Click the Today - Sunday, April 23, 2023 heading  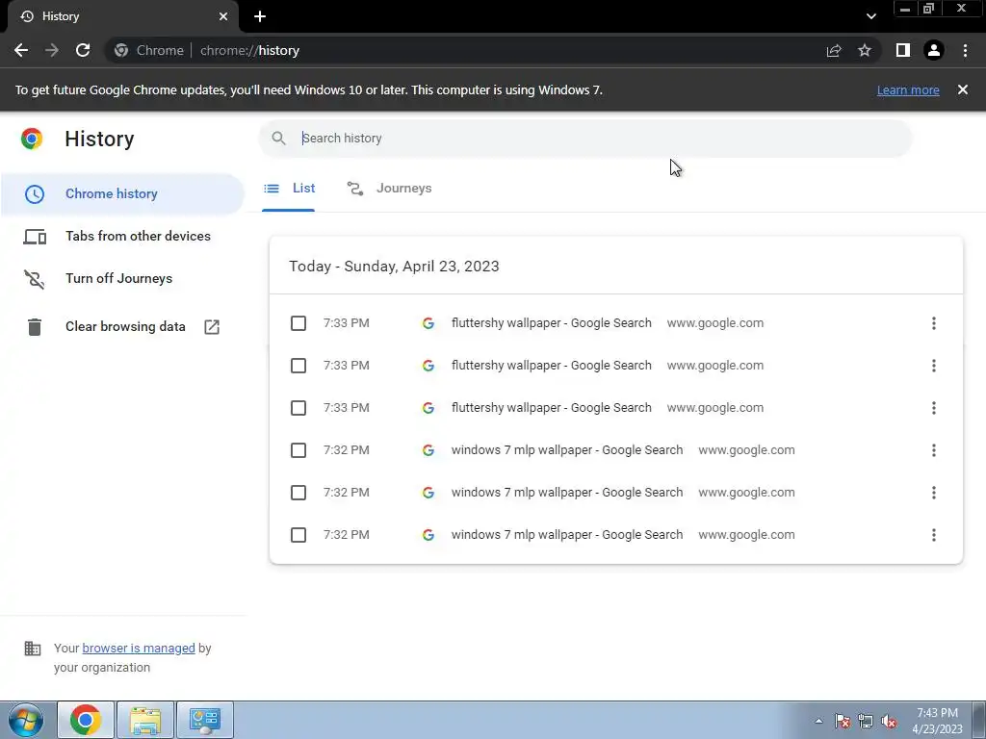(394, 267)
